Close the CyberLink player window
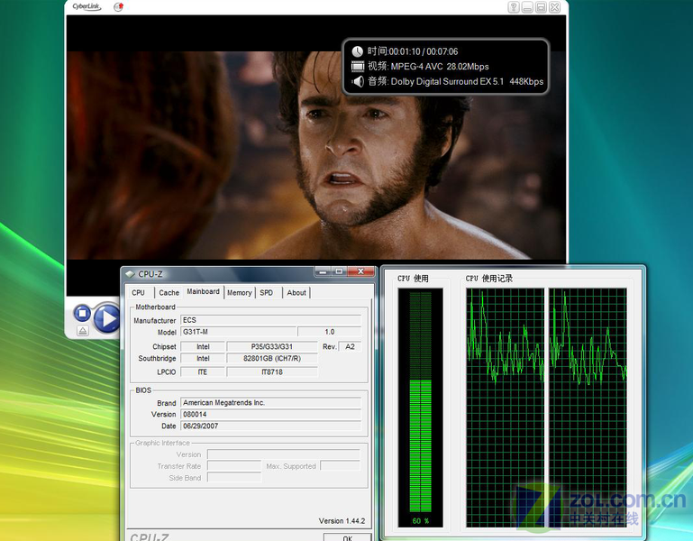Screen dimensions: 693x541 tap(554, 7)
